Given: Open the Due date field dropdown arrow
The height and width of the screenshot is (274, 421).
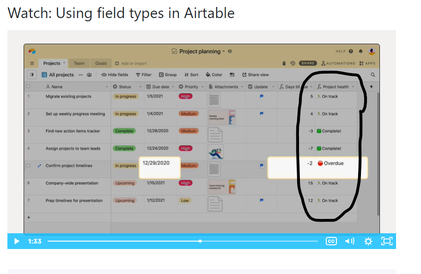Looking at the screenshot, I should (173, 87).
